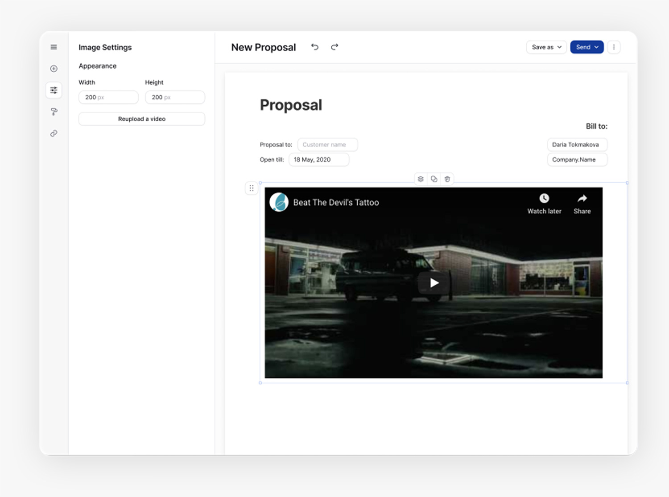Click the Watch later clock icon
This screenshot has height=497, width=669.
[x=544, y=199]
